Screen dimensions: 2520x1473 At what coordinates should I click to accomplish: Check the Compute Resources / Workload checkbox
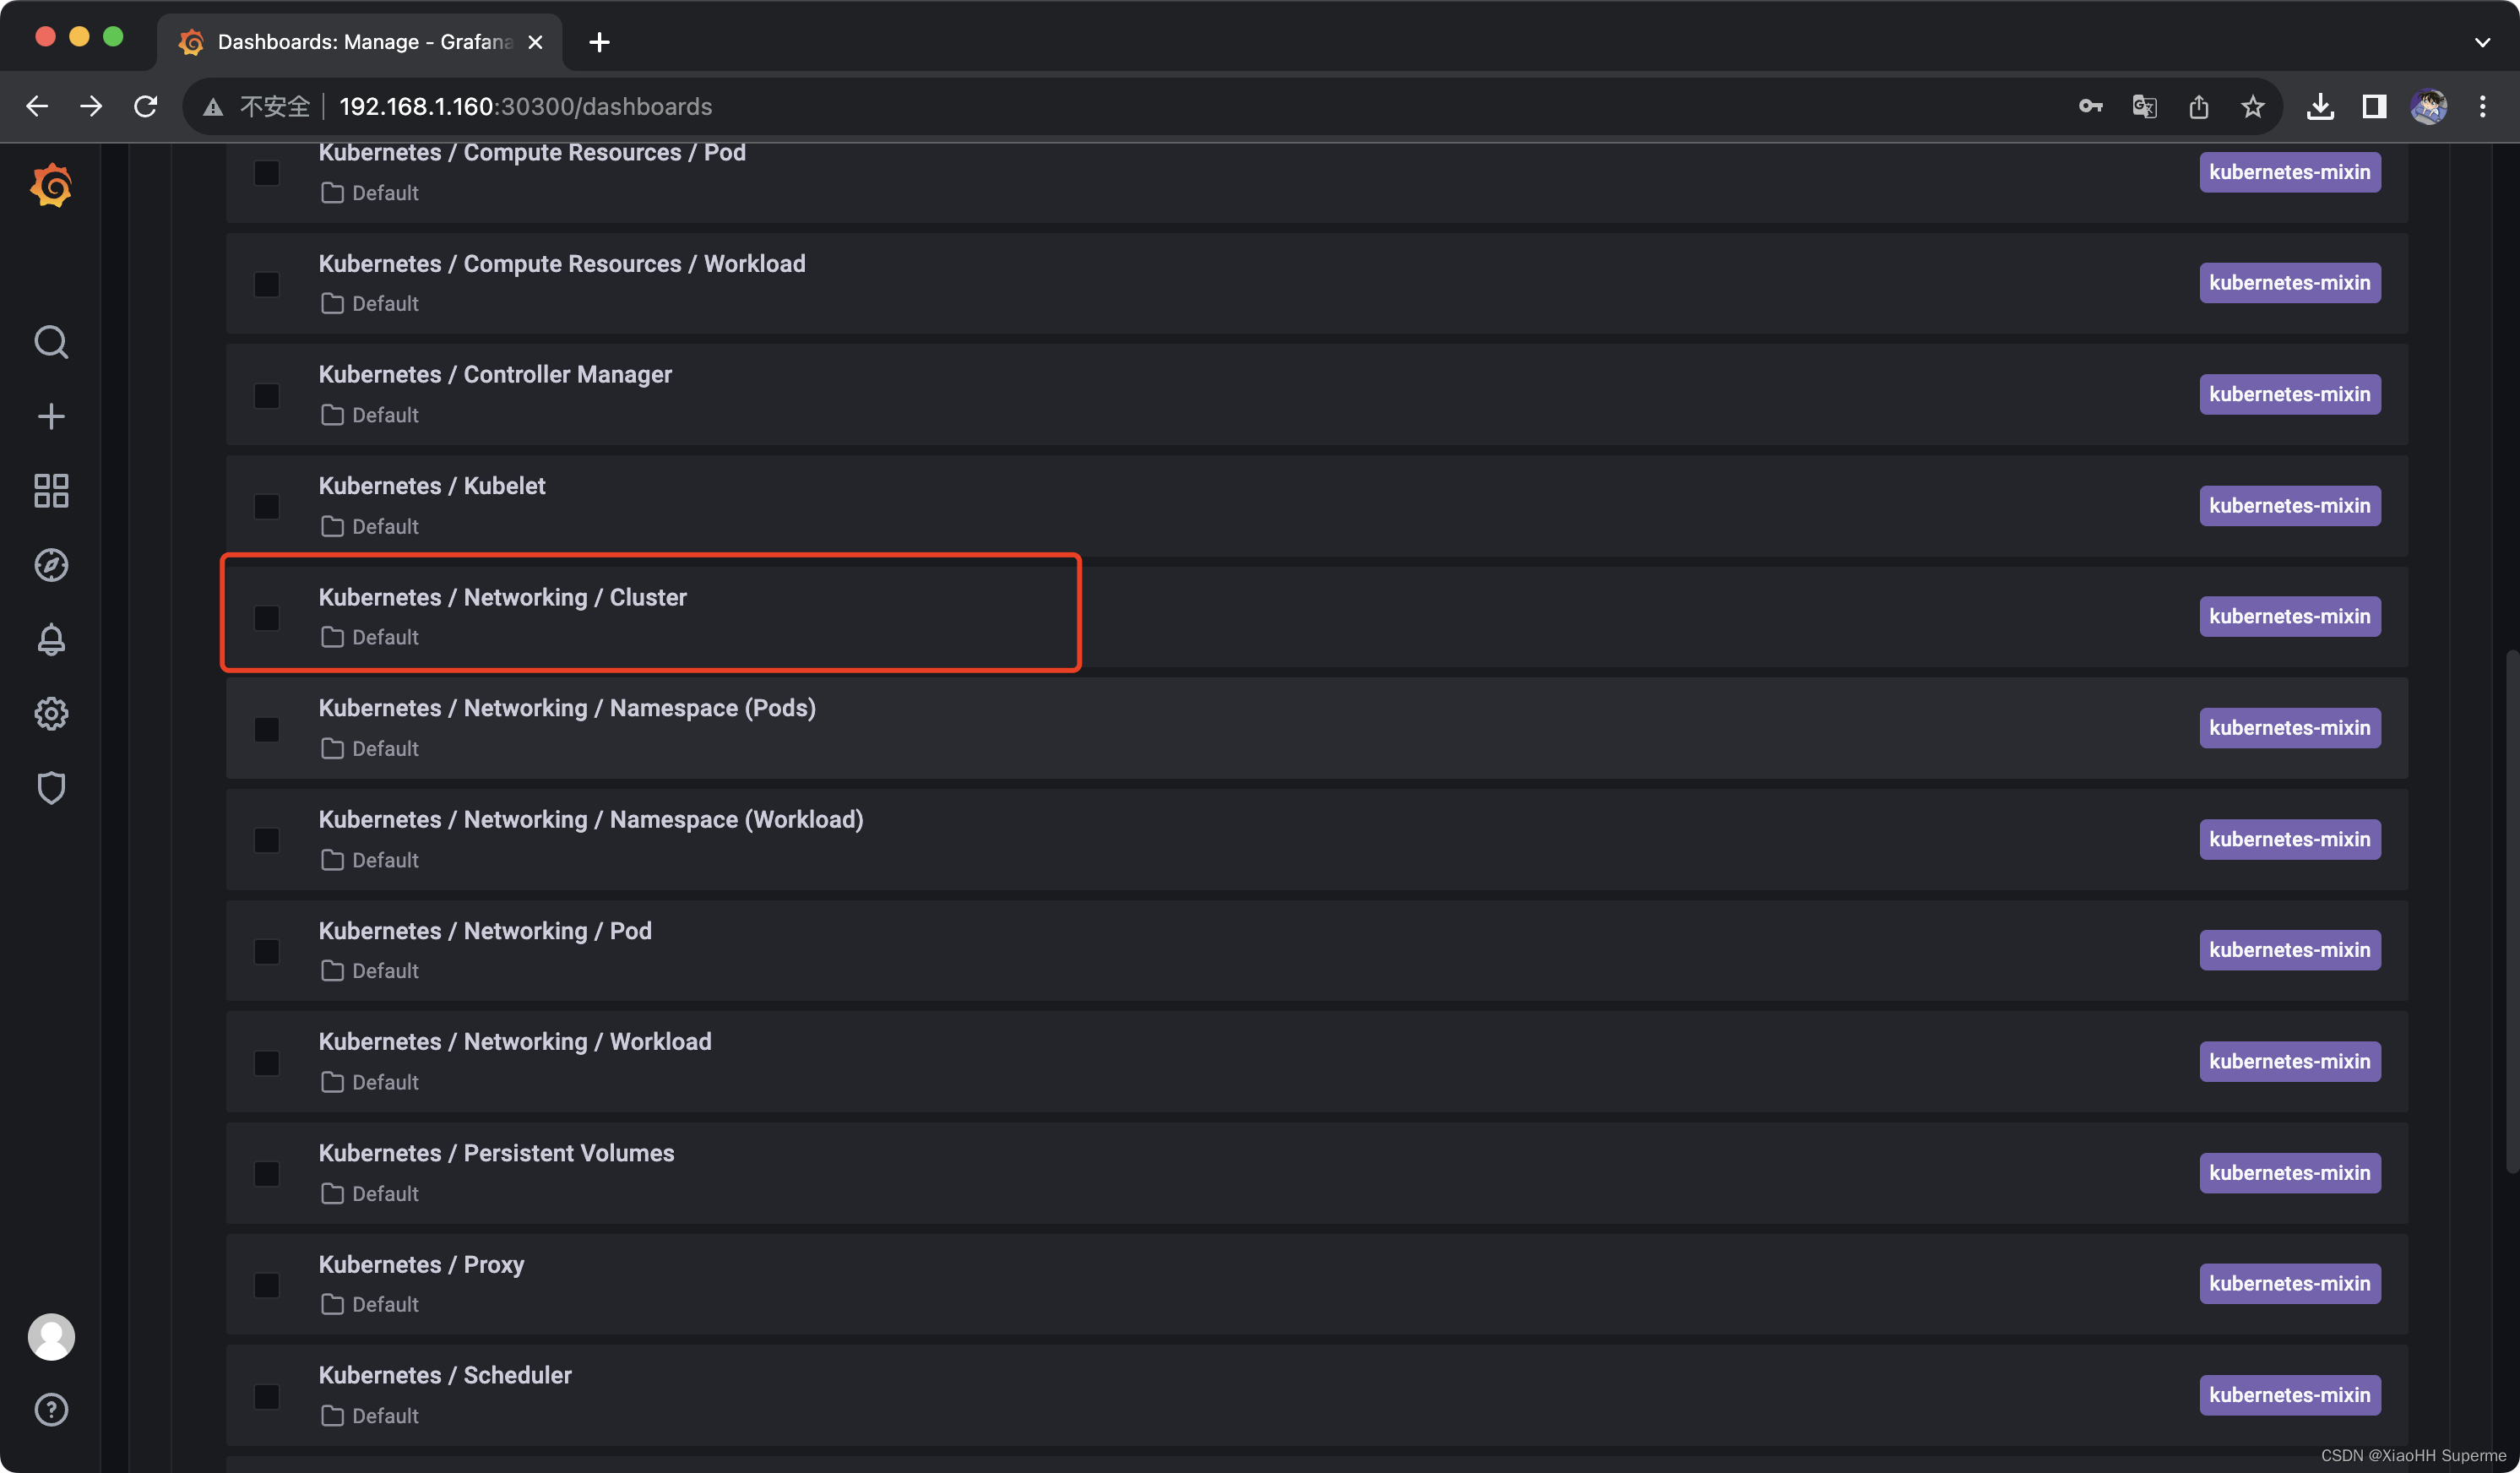pos(266,284)
